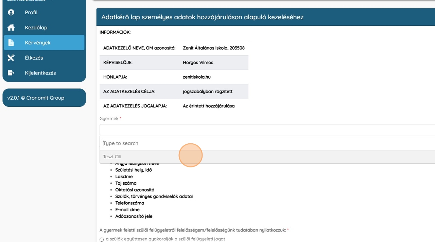Select Teszt Cili from dropdown list

(x=267, y=157)
